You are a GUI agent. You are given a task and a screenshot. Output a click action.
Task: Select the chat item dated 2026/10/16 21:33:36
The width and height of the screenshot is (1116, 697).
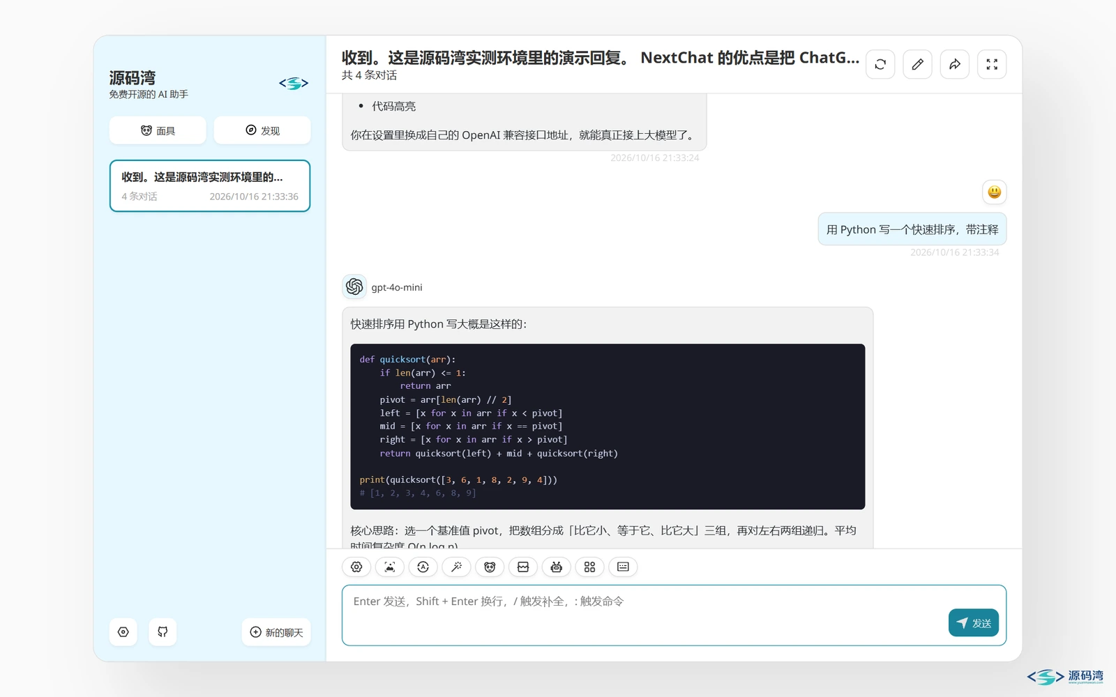click(x=210, y=186)
